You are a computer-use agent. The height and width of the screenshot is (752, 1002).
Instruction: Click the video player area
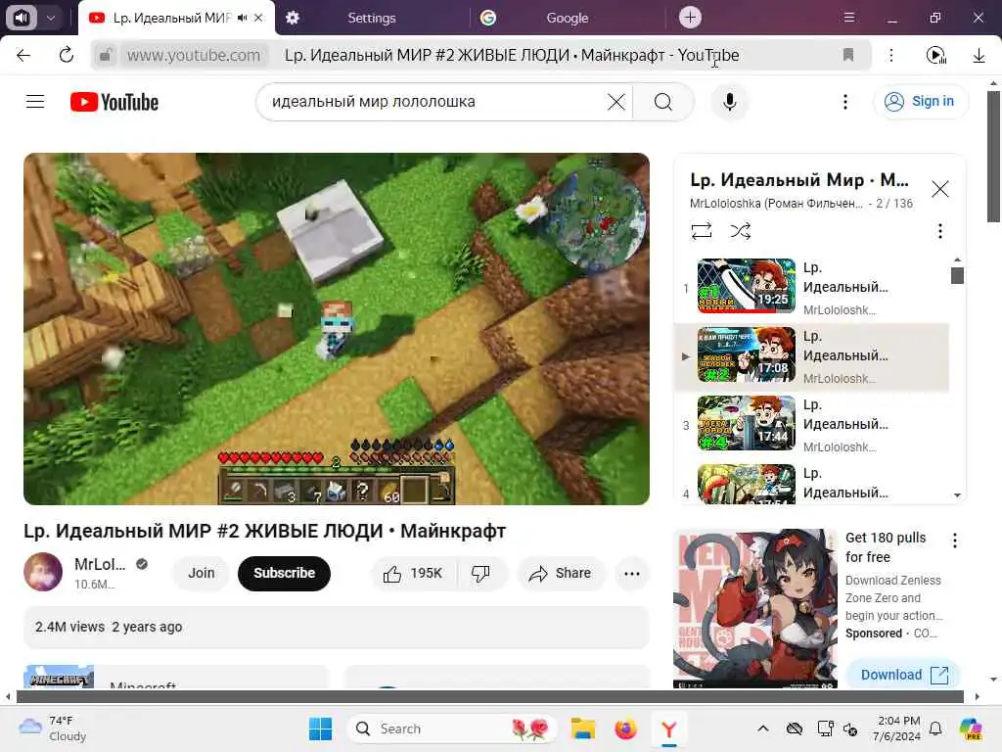337,329
